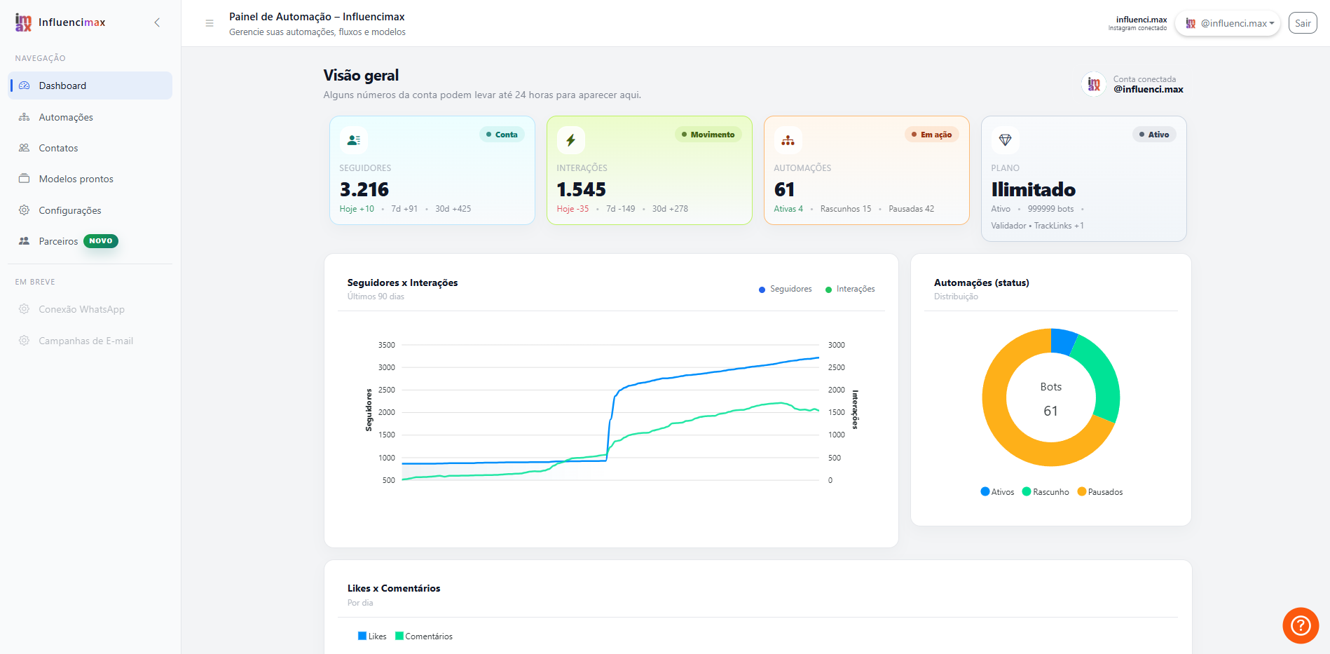Screen dimensions: 1330x654
Task: Click the Conexão WhatsApp disabled item
Action: click(x=90, y=309)
